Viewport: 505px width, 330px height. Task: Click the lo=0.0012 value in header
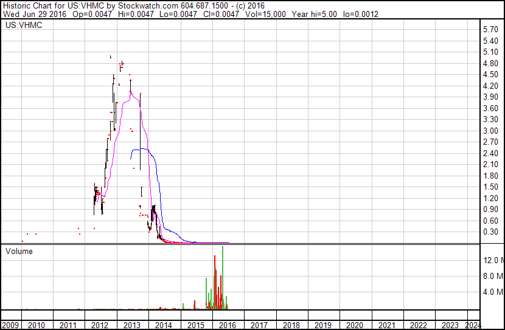pos(360,14)
